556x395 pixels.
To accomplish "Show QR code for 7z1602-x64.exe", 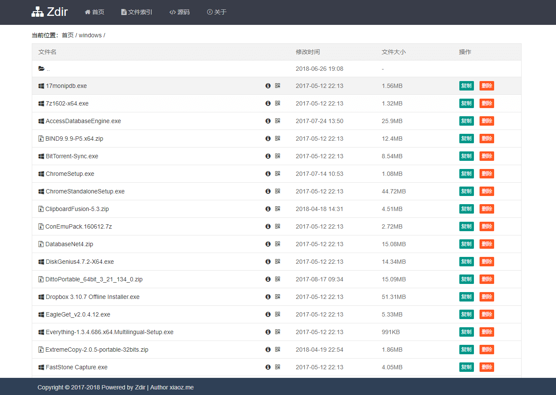I will (x=278, y=103).
